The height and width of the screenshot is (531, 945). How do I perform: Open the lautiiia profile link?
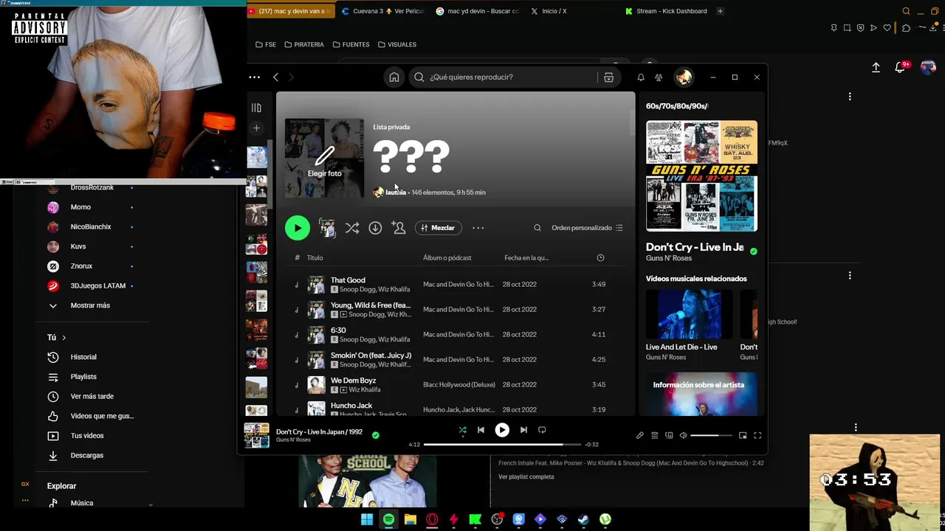tap(396, 192)
